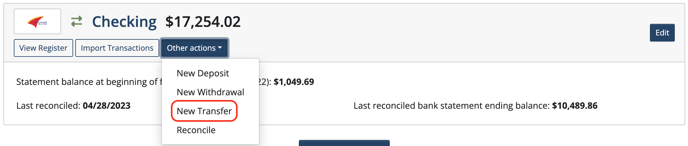Open the View Register button
Viewport: 688px width, 146px height.
[43, 48]
